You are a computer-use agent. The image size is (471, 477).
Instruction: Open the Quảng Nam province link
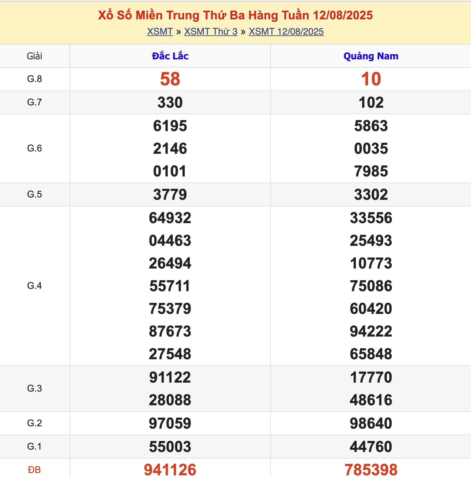click(371, 56)
